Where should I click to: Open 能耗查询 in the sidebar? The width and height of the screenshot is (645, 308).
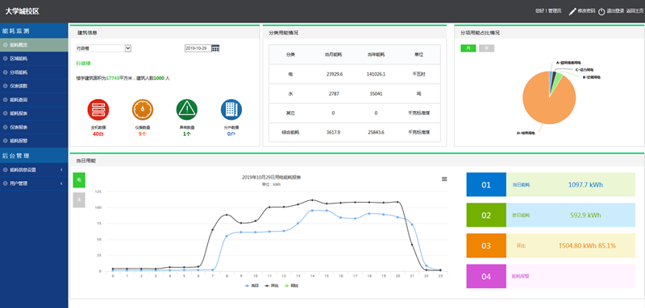coord(34,100)
